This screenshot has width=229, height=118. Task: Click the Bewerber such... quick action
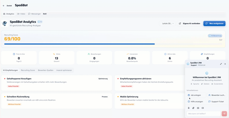click(217, 95)
